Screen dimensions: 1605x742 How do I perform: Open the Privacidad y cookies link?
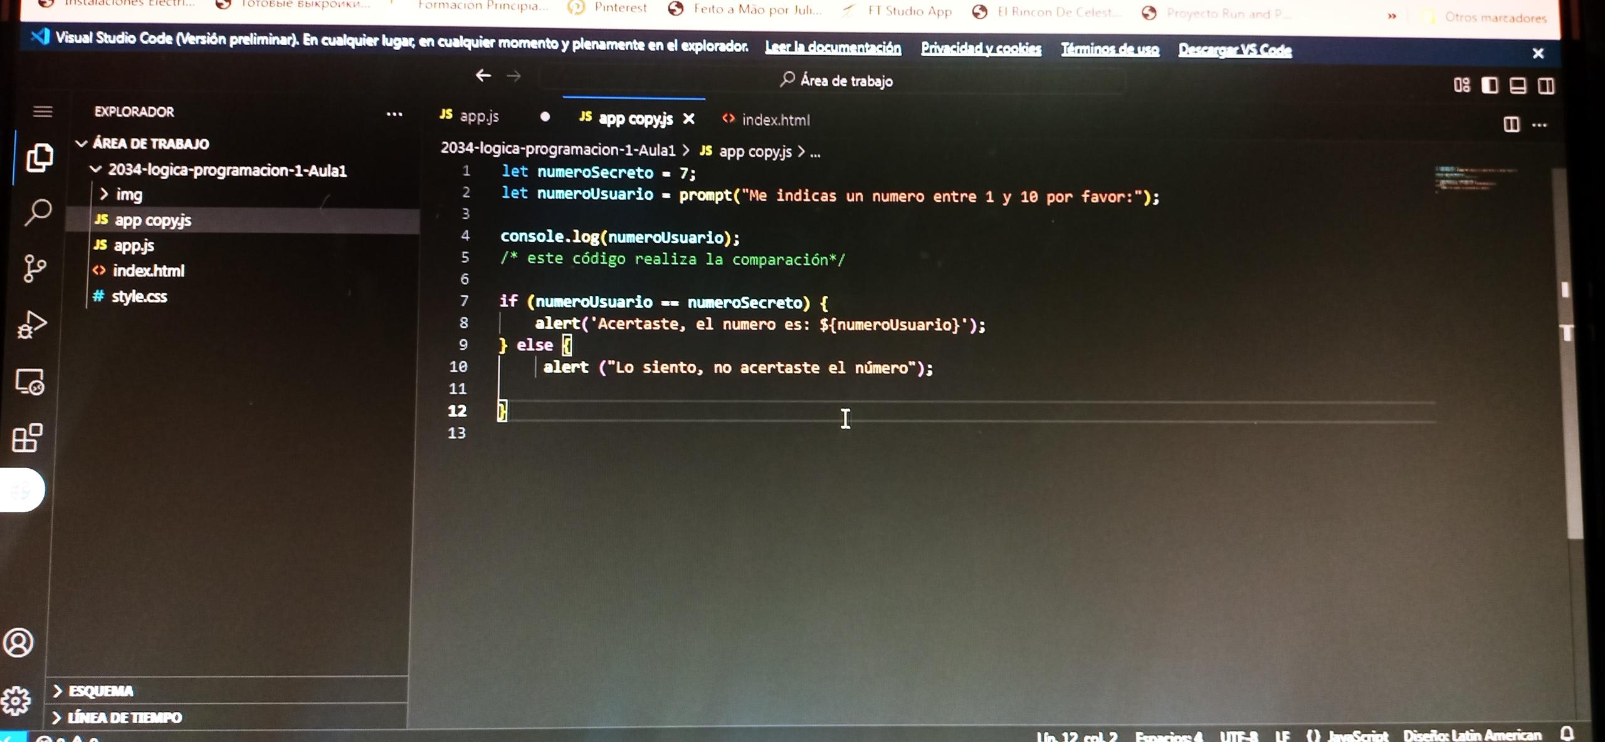pyautogui.click(x=981, y=48)
